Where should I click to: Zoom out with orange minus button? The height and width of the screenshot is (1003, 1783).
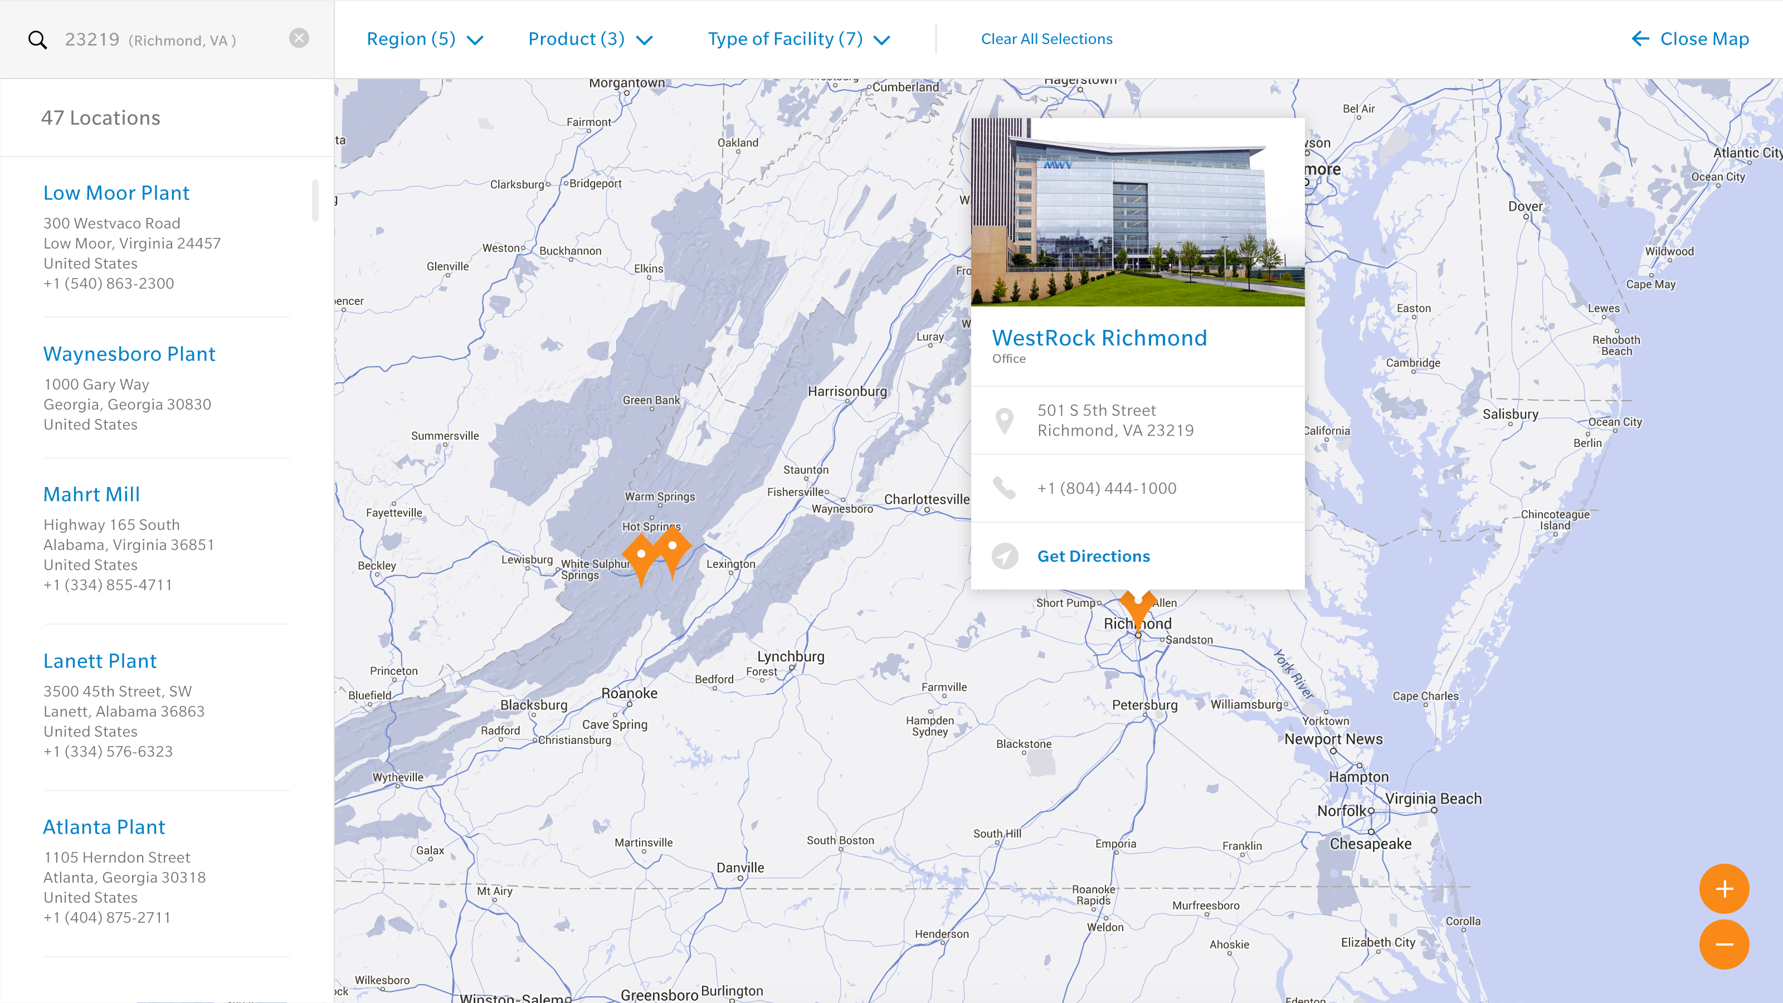[1723, 944]
